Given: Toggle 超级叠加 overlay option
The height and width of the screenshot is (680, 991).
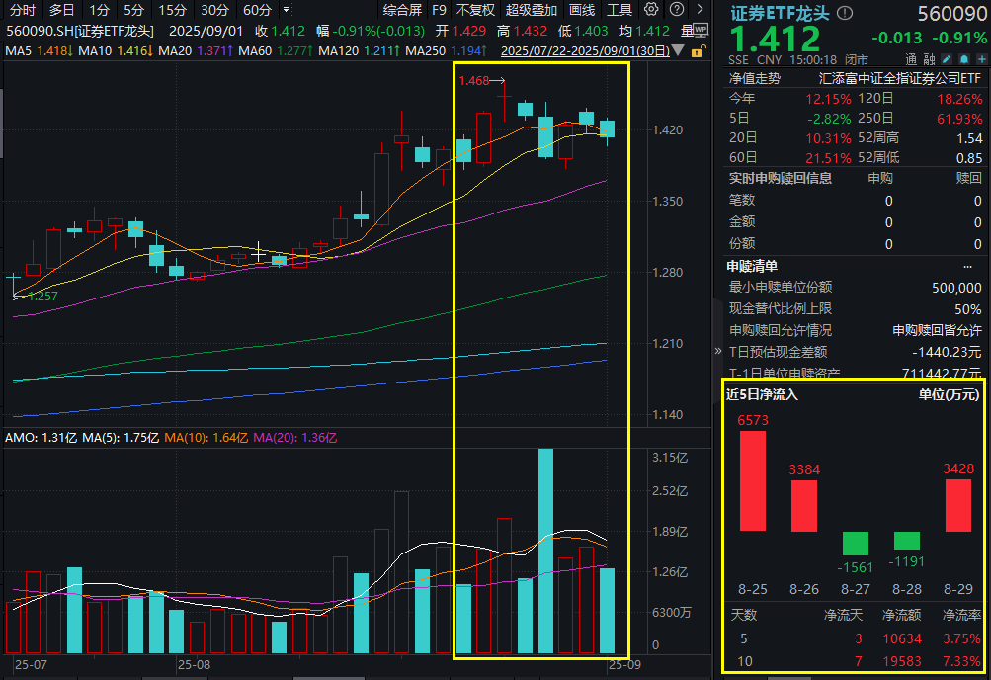Looking at the screenshot, I should tap(532, 10).
